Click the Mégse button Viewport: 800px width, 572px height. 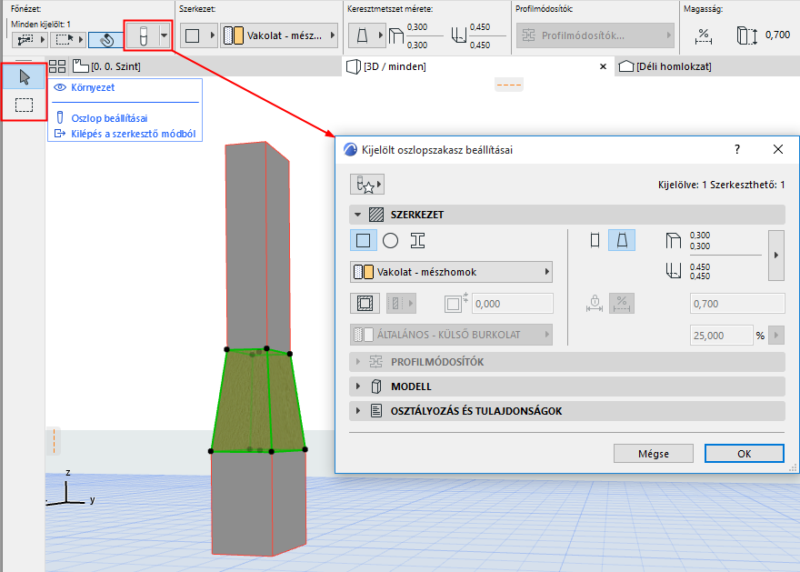[x=654, y=454]
